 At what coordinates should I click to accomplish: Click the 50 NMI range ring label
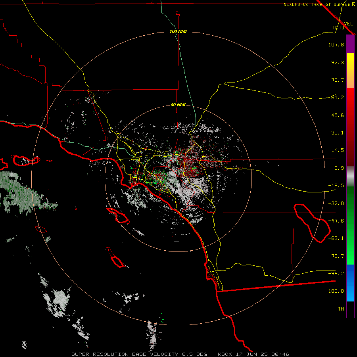tap(178, 105)
